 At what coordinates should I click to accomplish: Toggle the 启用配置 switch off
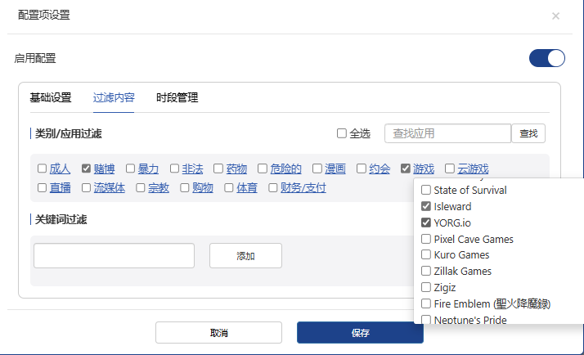pos(546,58)
